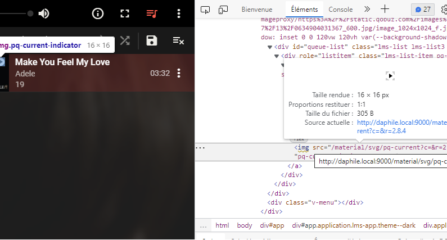The height and width of the screenshot is (240, 447).
Task: Select html in the breadcrumb bar
Action: [x=222, y=225]
